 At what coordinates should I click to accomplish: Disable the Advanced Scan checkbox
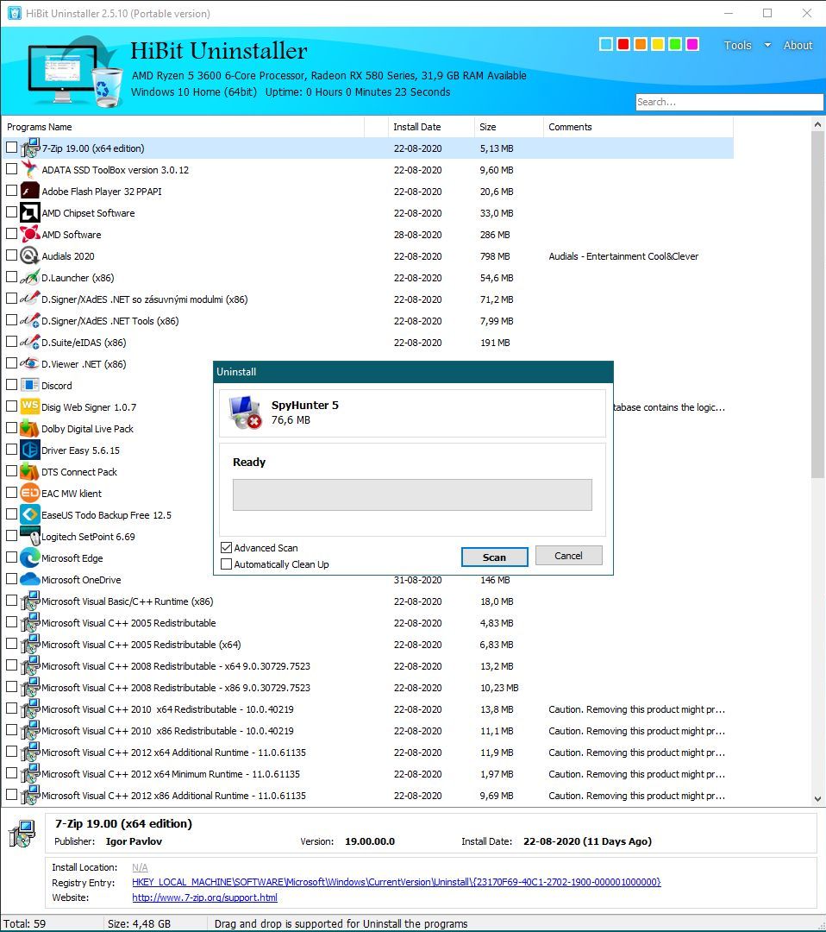coord(226,547)
